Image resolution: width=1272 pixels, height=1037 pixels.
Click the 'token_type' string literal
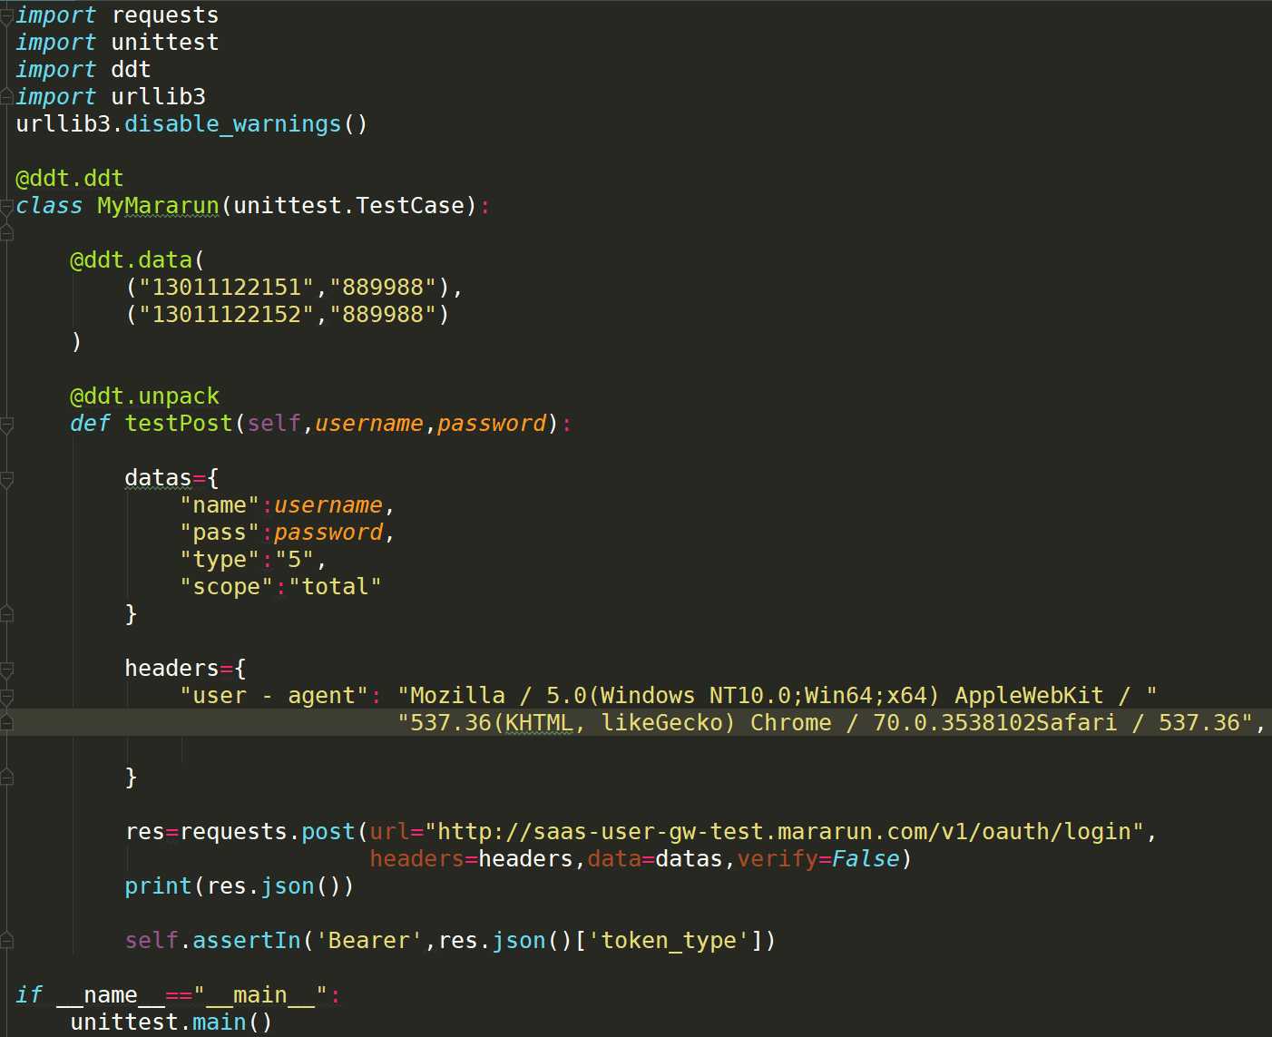(669, 941)
